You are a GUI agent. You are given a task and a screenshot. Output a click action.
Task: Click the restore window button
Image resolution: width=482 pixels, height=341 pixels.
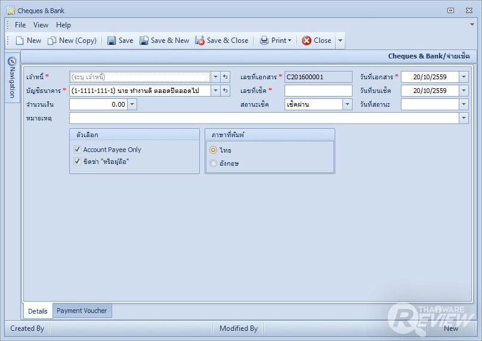(x=450, y=11)
